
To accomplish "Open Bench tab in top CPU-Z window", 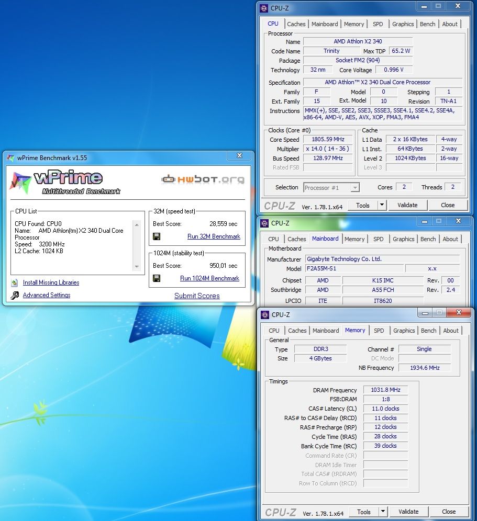I will (427, 24).
